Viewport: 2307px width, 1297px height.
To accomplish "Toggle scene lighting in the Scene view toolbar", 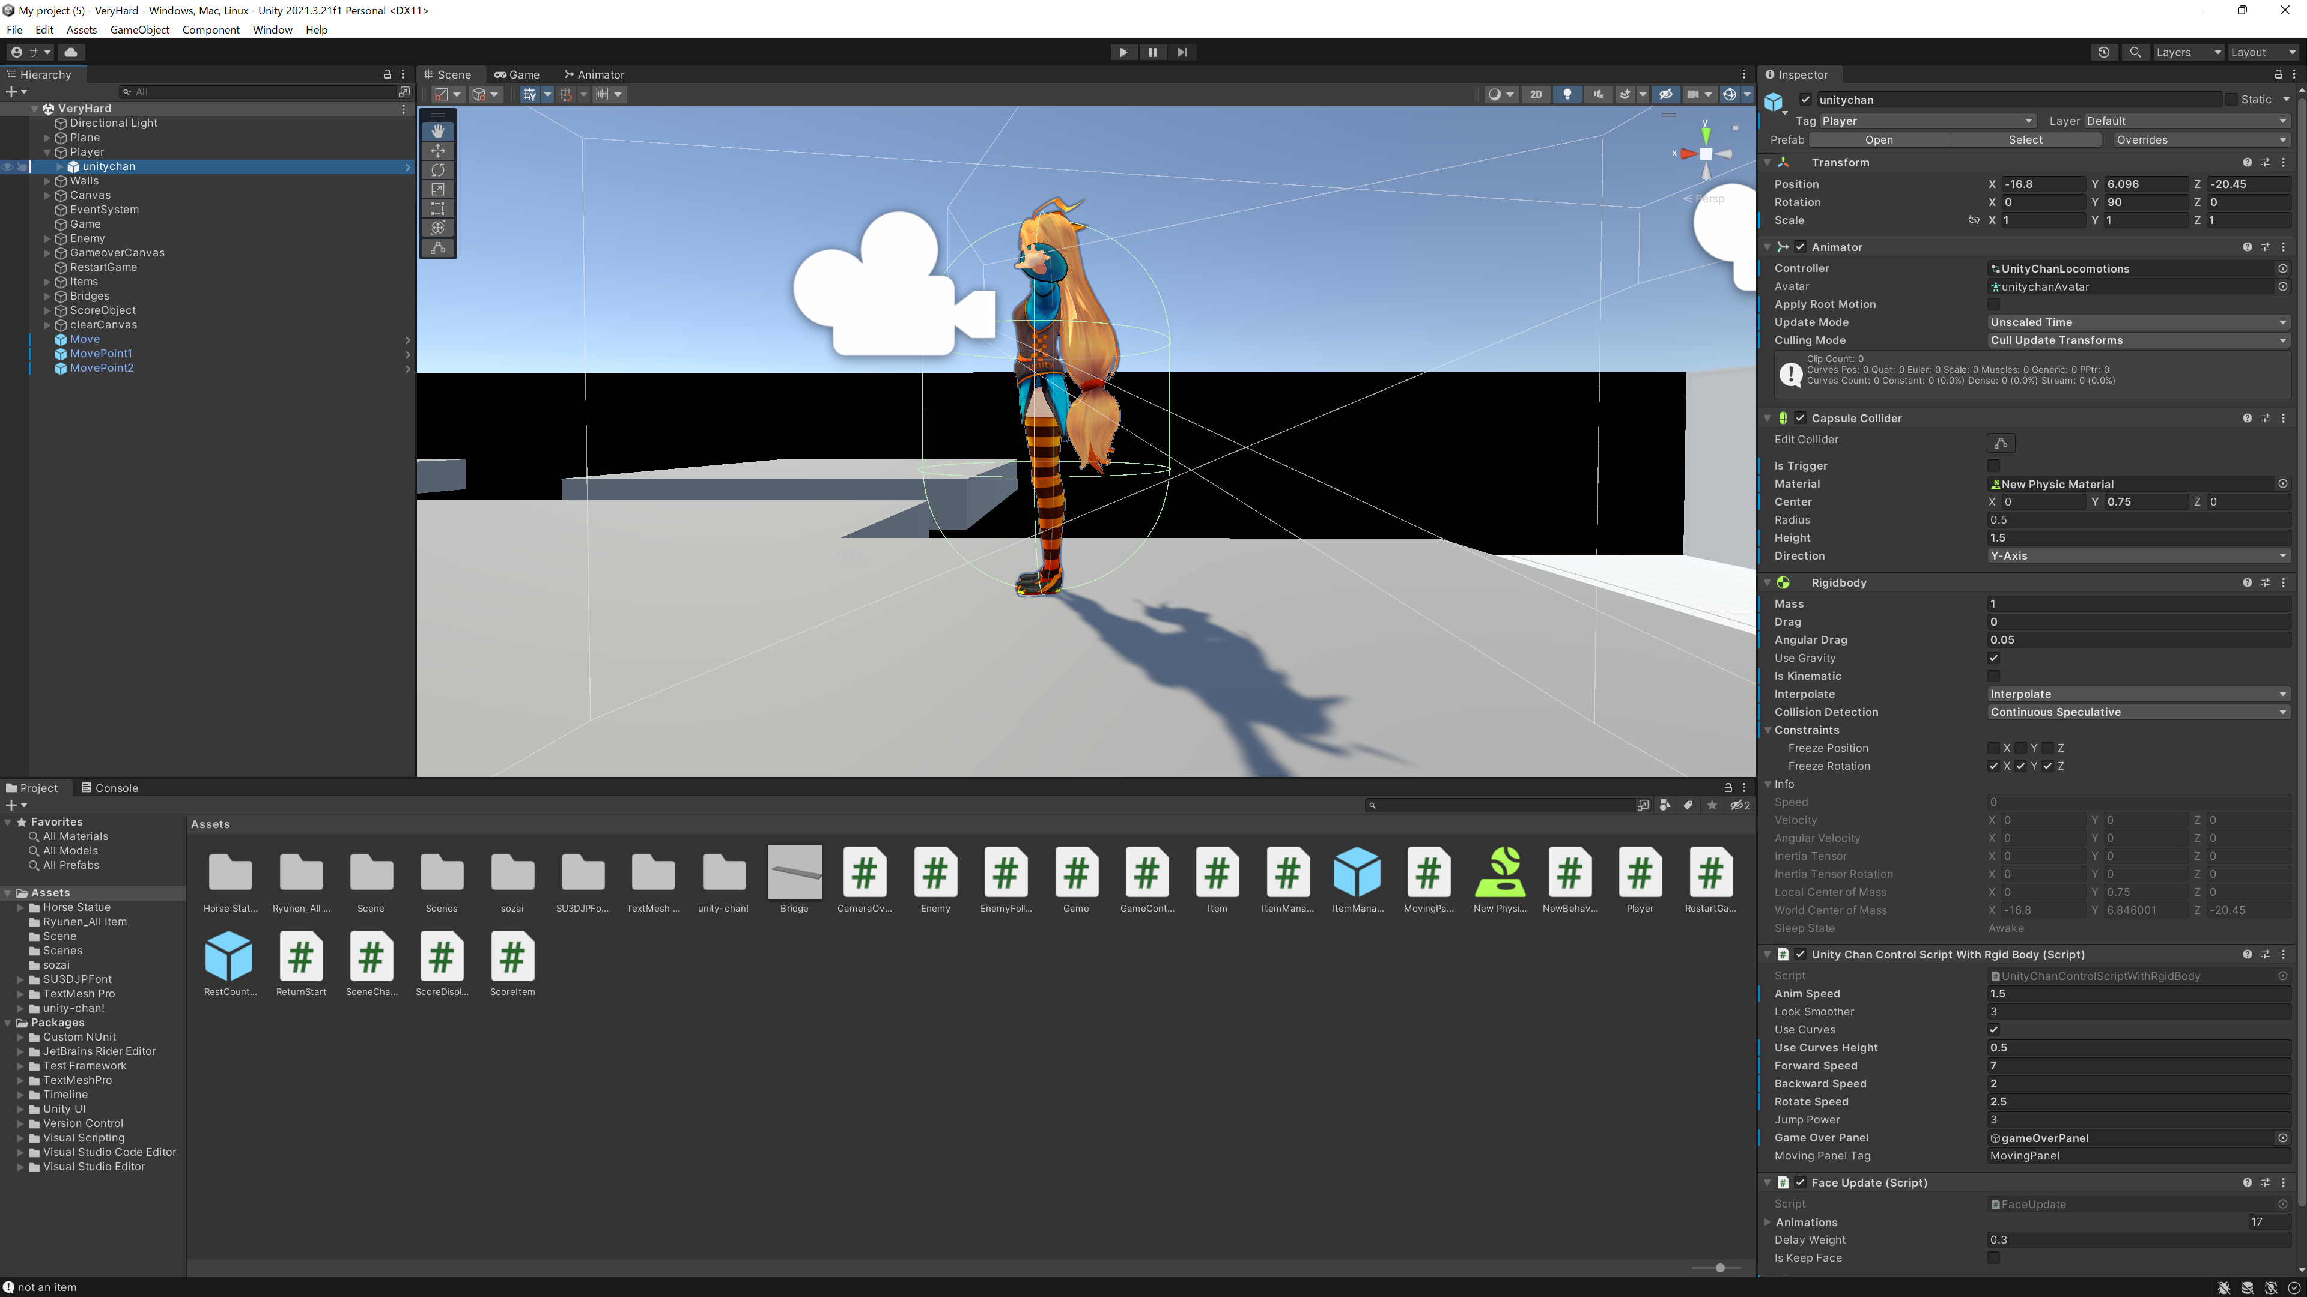I will point(1566,94).
